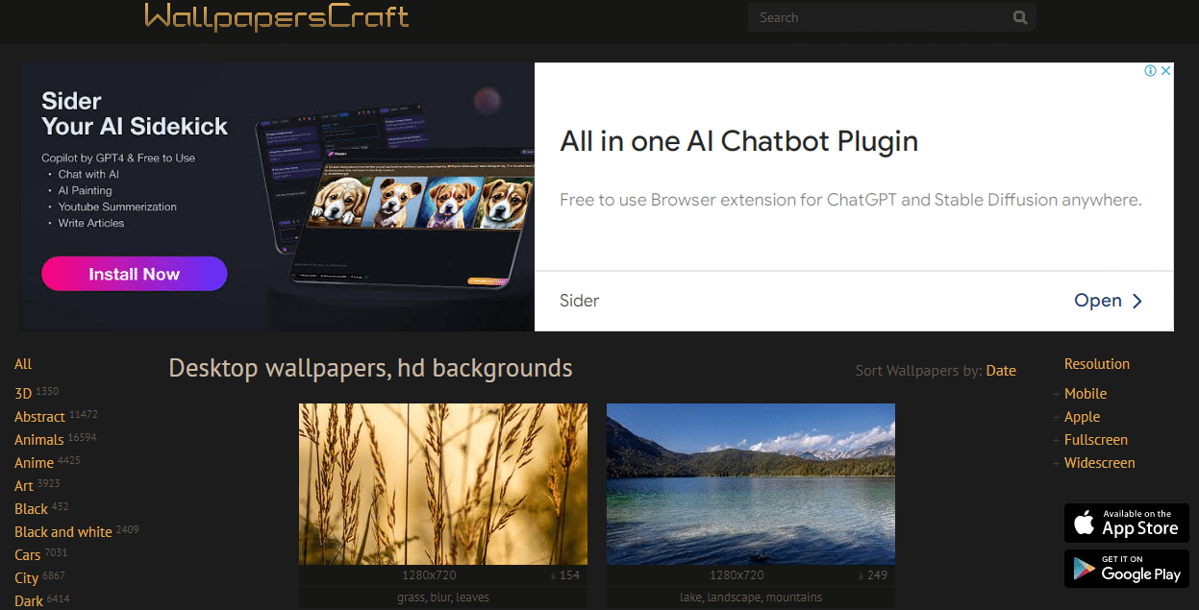Image resolution: width=1199 pixels, height=610 pixels.
Task: Select the Animals category
Action: pyautogui.click(x=38, y=440)
